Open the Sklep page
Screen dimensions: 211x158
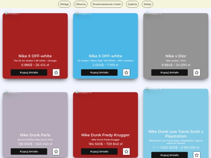click(x=147, y=4)
